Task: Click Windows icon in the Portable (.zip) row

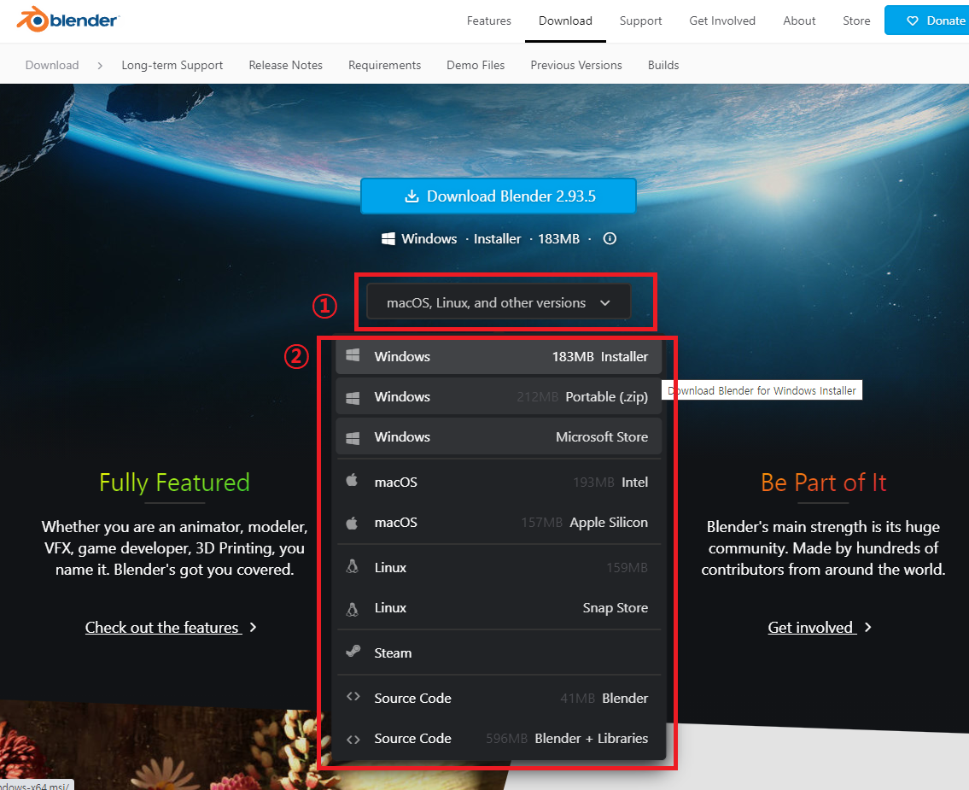Action: [353, 397]
